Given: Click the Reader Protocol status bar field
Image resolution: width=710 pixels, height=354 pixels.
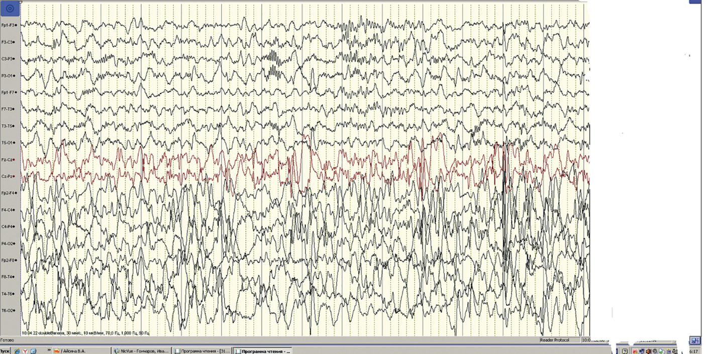Looking at the screenshot, I should click(555, 340).
